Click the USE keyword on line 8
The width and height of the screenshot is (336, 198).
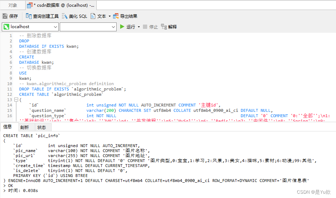23,73
